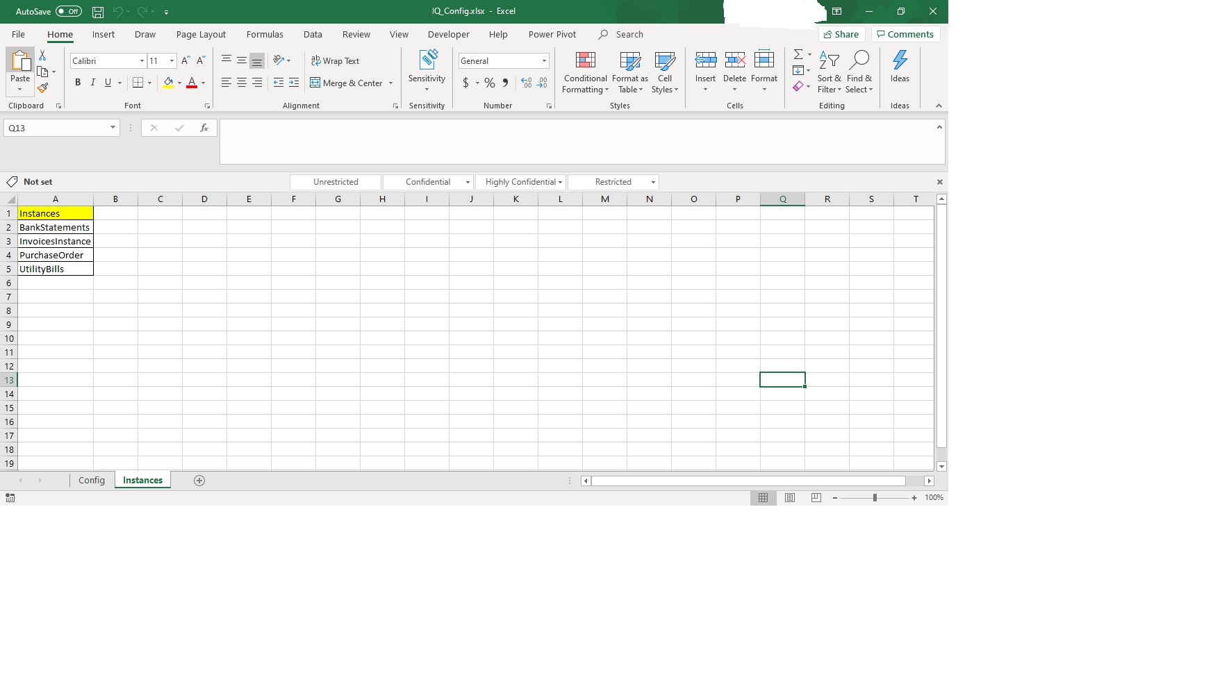Screen dimensions: 1213x682
Task: Open the File menu
Action: (19, 35)
